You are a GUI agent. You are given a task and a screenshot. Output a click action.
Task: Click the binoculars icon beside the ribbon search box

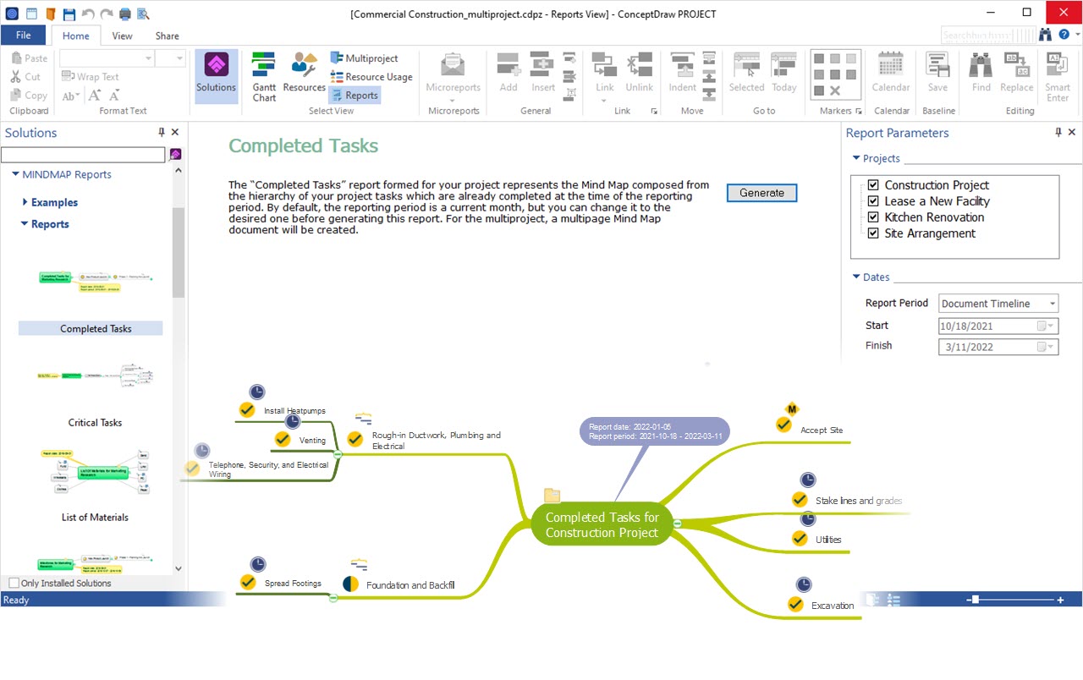point(1045,35)
